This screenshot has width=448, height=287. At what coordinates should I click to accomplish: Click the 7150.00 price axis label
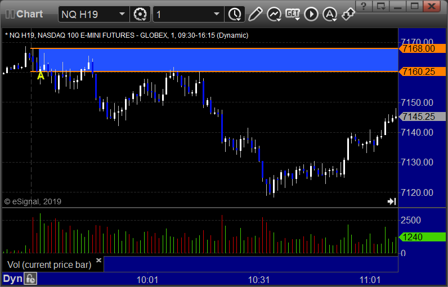pos(417,102)
